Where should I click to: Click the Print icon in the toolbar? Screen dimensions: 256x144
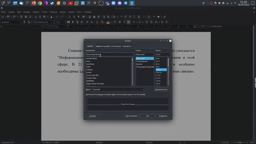point(26,17)
